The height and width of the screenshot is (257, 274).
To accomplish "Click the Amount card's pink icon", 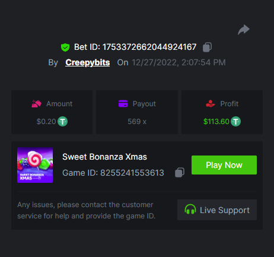I will tap(36, 104).
